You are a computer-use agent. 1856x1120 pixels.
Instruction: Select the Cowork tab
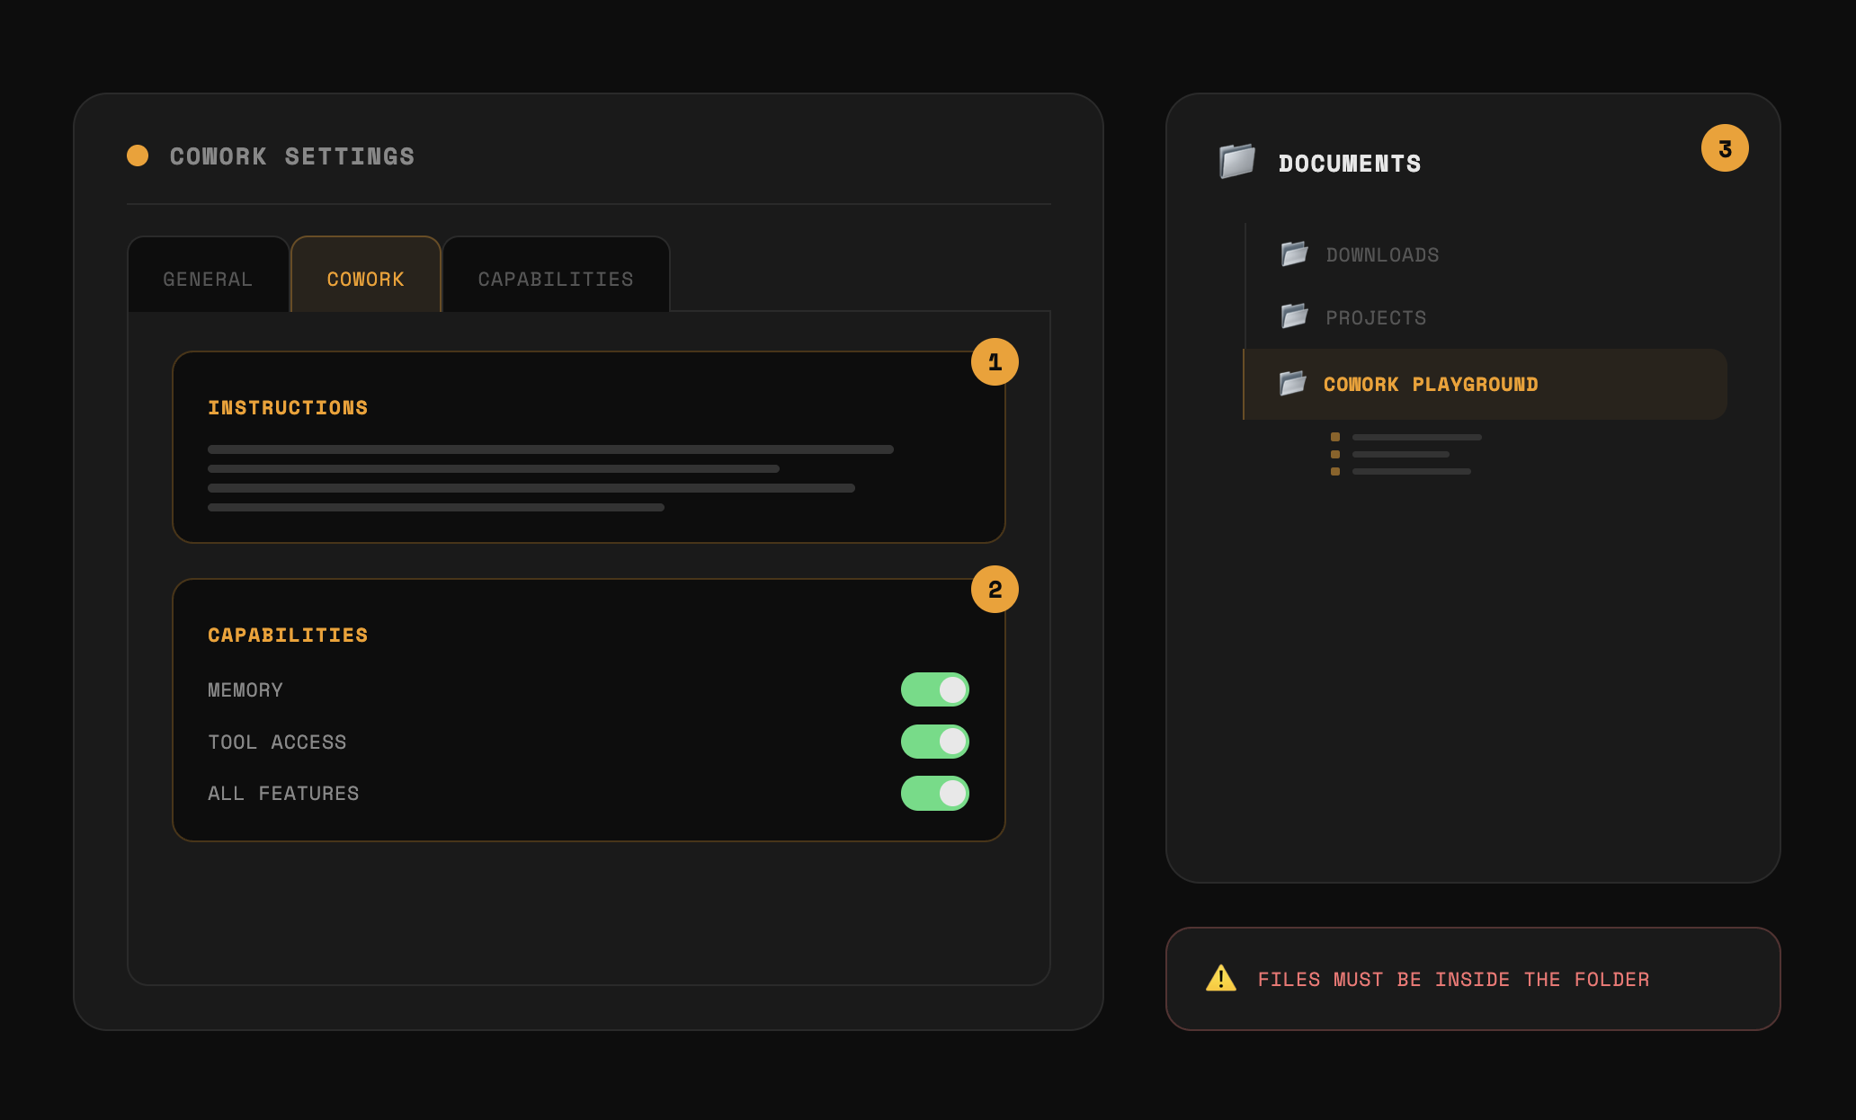[x=365, y=279]
